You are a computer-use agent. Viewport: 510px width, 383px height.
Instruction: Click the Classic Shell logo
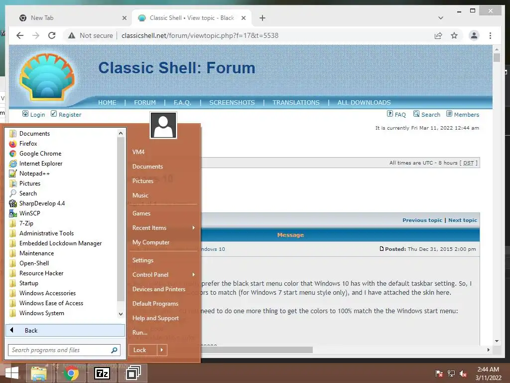pyautogui.click(x=47, y=77)
